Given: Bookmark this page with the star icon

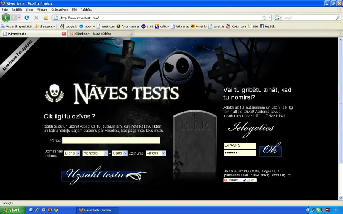Looking at the screenshot, I should click(264, 18).
